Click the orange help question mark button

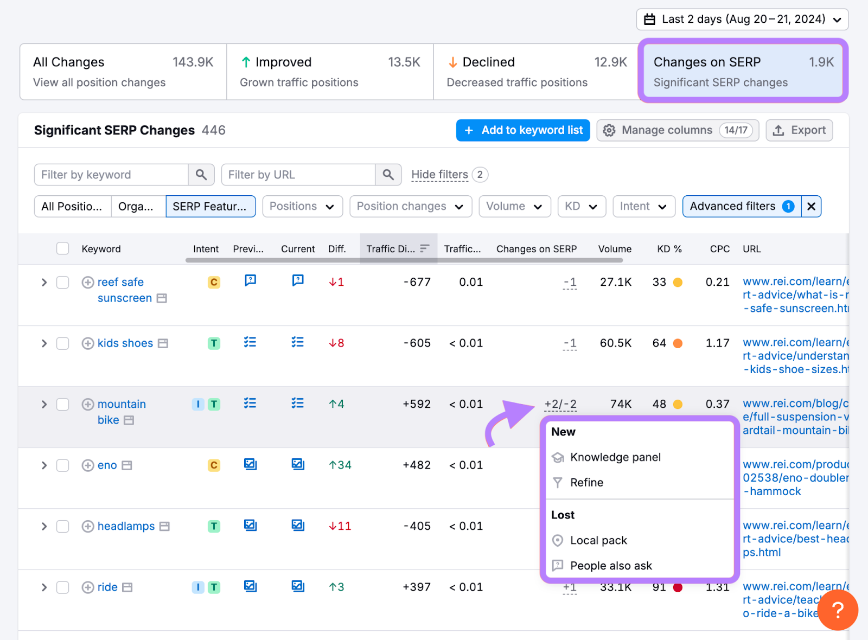(x=838, y=610)
